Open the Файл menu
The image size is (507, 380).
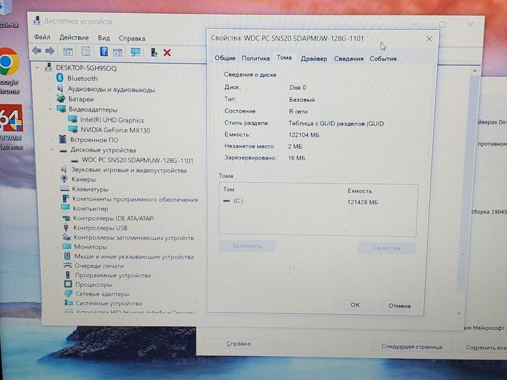[42, 37]
